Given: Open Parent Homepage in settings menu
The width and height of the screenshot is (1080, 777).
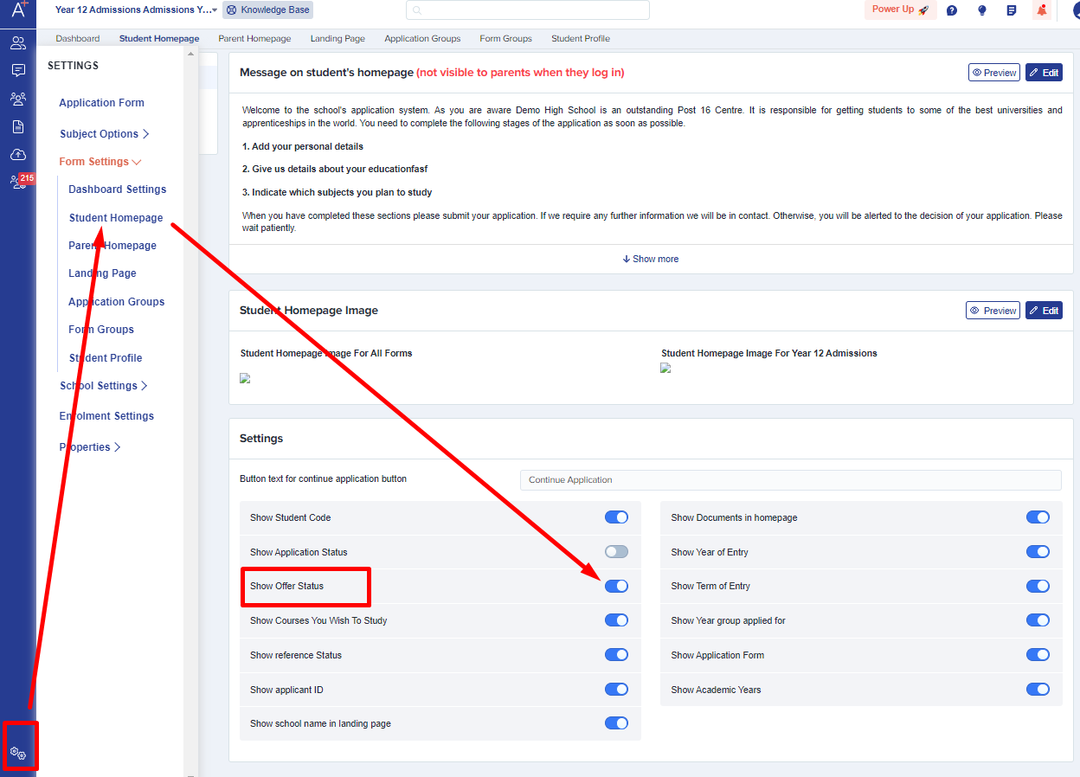Looking at the screenshot, I should [112, 246].
